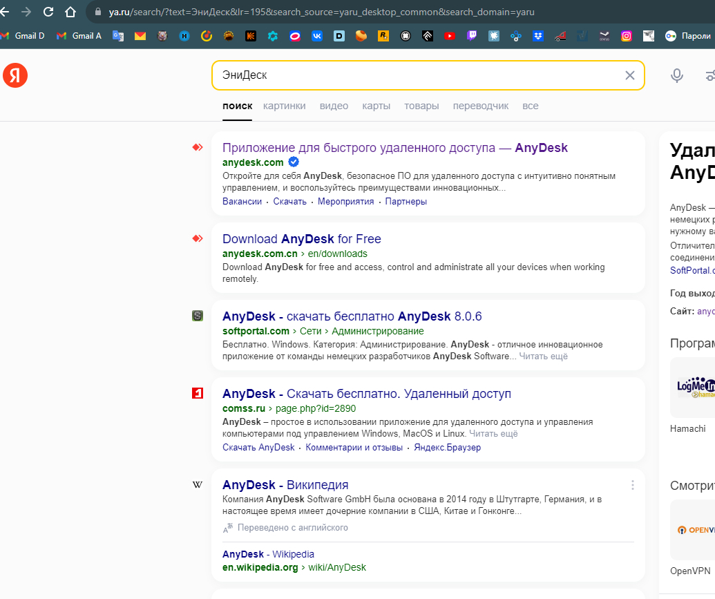Viewport: 715px width, 599px height.
Task: Open the OpenVPN program thumbnail
Action: point(693,530)
